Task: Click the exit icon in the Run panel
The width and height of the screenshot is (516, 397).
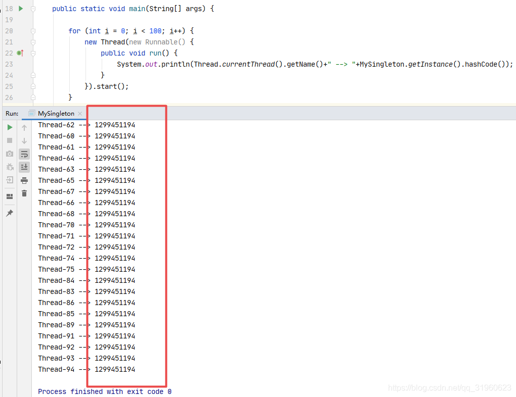Action: 10,180
